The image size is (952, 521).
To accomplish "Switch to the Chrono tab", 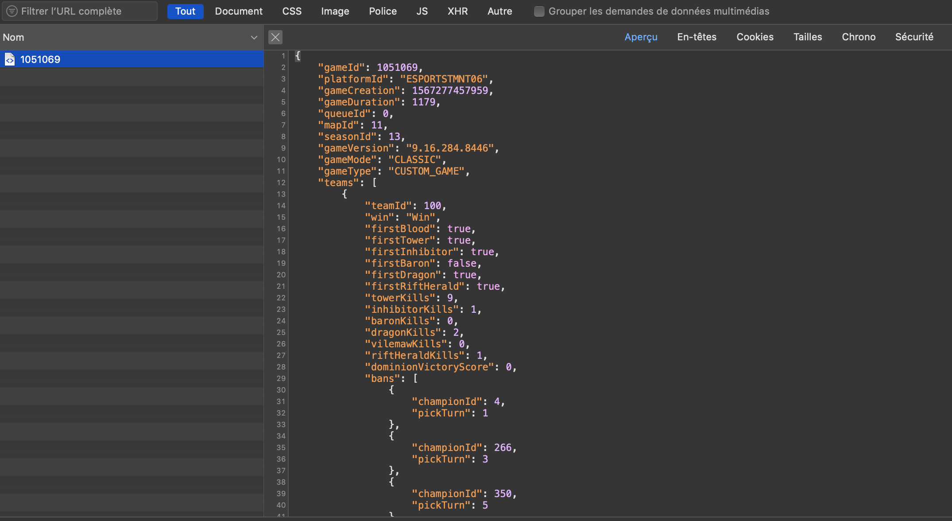I will [859, 37].
